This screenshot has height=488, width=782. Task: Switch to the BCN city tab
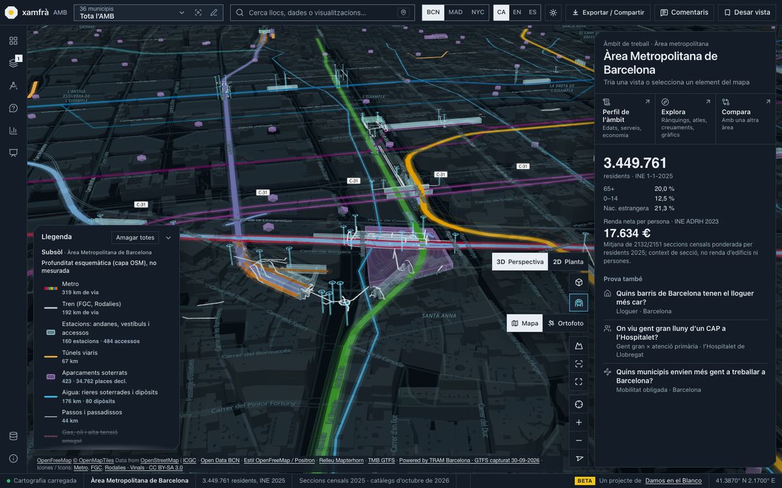(433, 12)
